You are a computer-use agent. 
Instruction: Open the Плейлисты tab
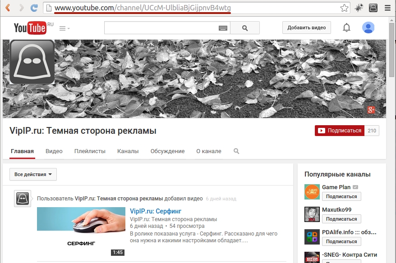point(90,151)
